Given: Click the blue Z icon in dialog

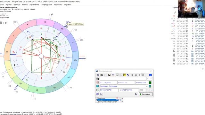Looking at the screenshot, I should click(x=150, y=75).
